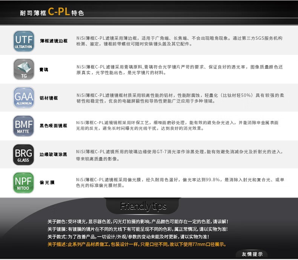The image size is (298, 260).
Task: Click the green NPF Nitoo badge
Action: 23,183
